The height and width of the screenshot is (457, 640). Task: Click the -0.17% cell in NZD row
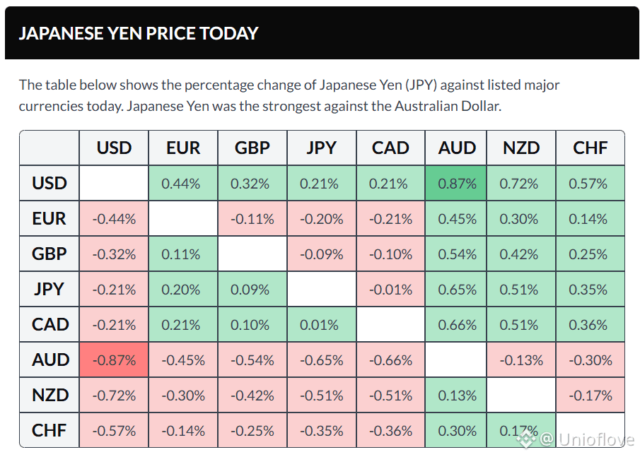[x=590, y=395]
